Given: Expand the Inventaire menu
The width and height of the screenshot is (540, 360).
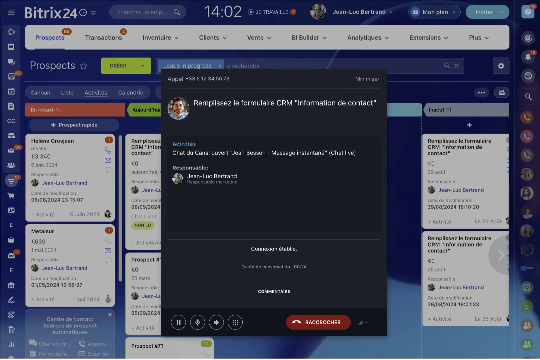Looking at the screenshot, I should [x=160, y=38].
